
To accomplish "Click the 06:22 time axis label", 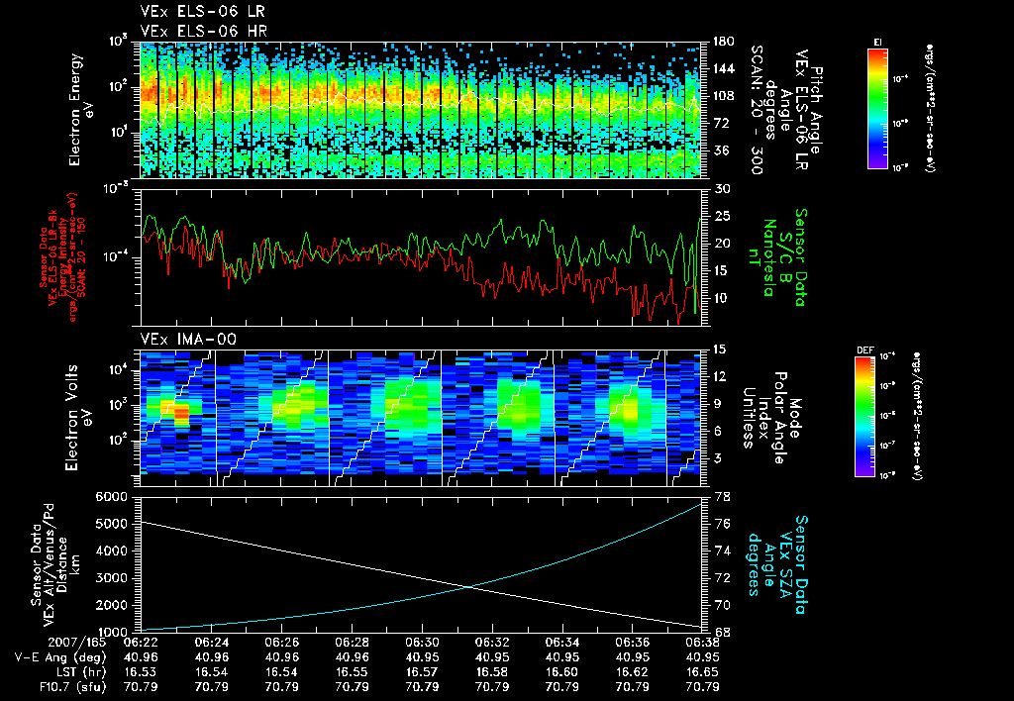I will pos(141,643).
